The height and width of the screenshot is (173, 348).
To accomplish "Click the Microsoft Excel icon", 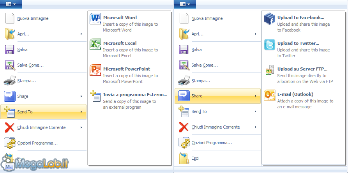I will (x=95, y=44).
